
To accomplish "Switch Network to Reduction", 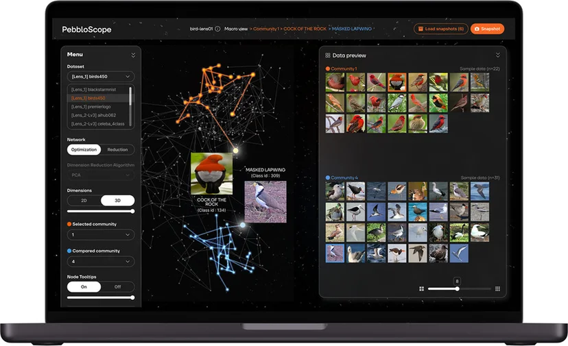I will tap(117, 149).
